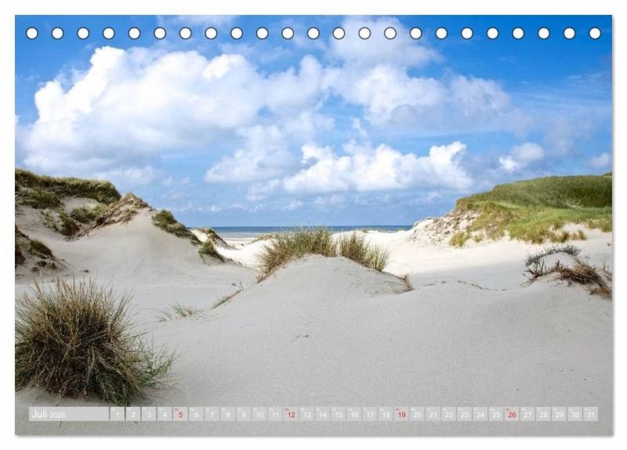Screen dimensions: 627x450
Task: Select day 7 in the calendar strip
Action: (x=212, y=414)
